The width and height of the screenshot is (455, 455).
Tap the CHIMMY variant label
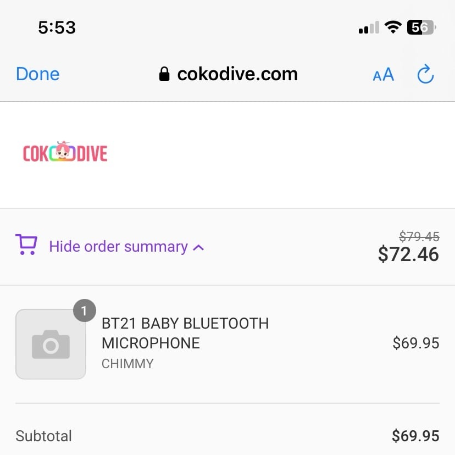click(x=127, y=364)
